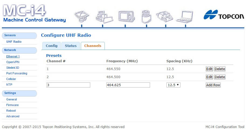This screenshot has height=131, width=247.
Task: Delete the 464.500 MHz channel preset
Action: point(220,77)
